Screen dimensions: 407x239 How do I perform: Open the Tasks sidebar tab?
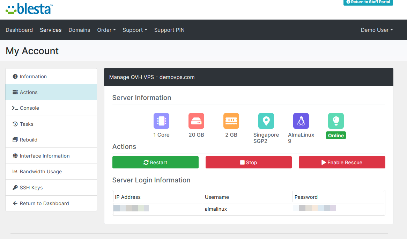pyautogui.click(x=51, y=124)
